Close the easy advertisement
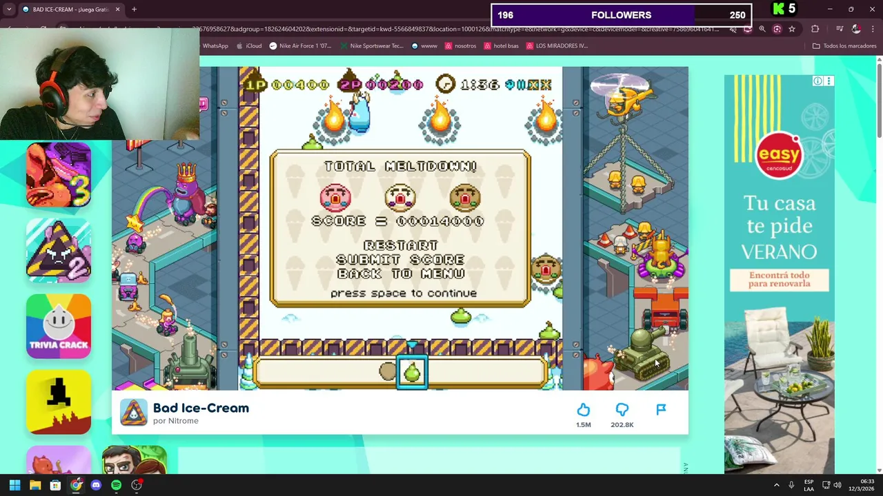This screenshot has height=496, width=883. tap(829, 81)
